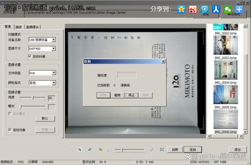The height and width of the screenshot is (165, 251).
Task: Rotate the preview image left
Action: 90,149
